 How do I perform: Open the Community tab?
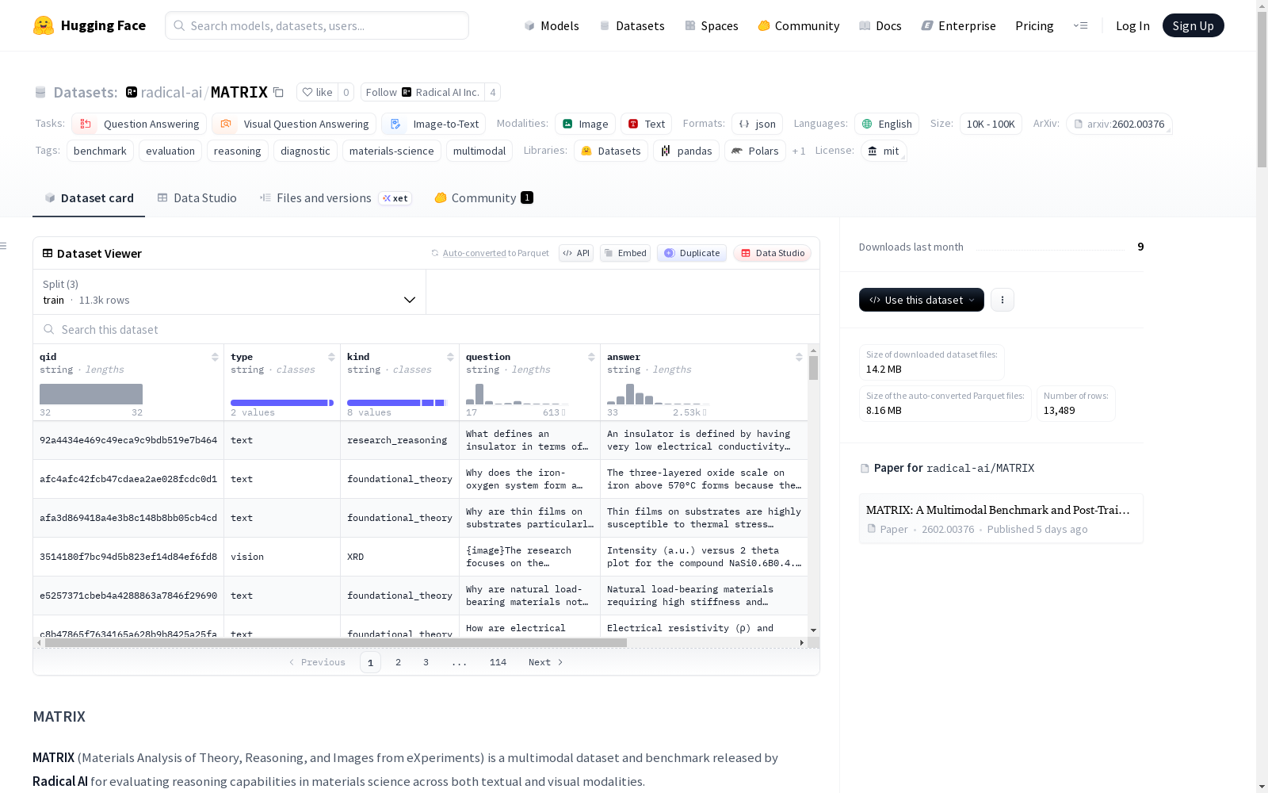[x=483, y=198]
